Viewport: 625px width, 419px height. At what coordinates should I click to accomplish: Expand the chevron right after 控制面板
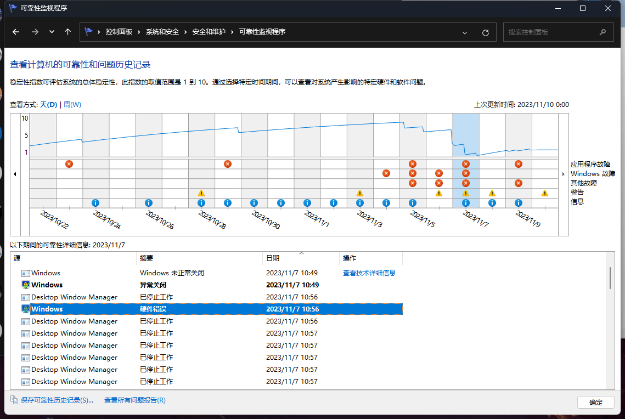pyautogui.click(x=139, y=32)
